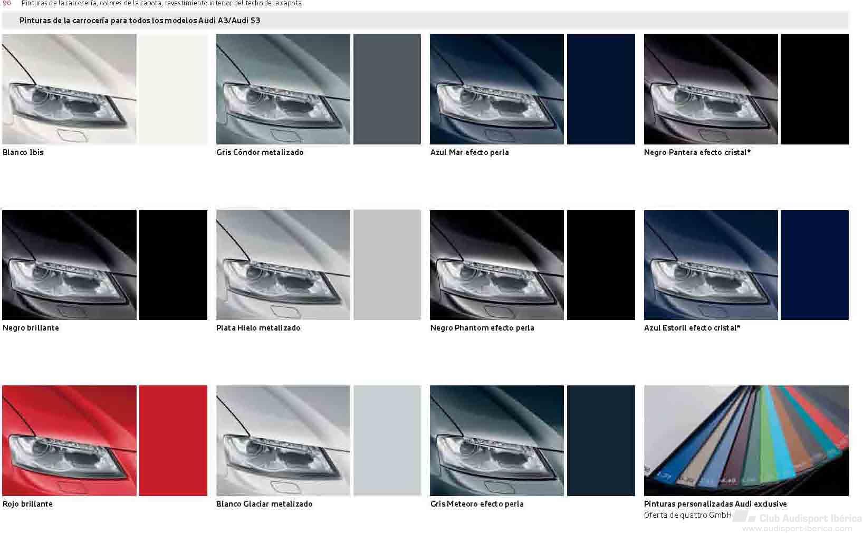Click the page number 90
The image size is (863, 533).
(7, 3)
